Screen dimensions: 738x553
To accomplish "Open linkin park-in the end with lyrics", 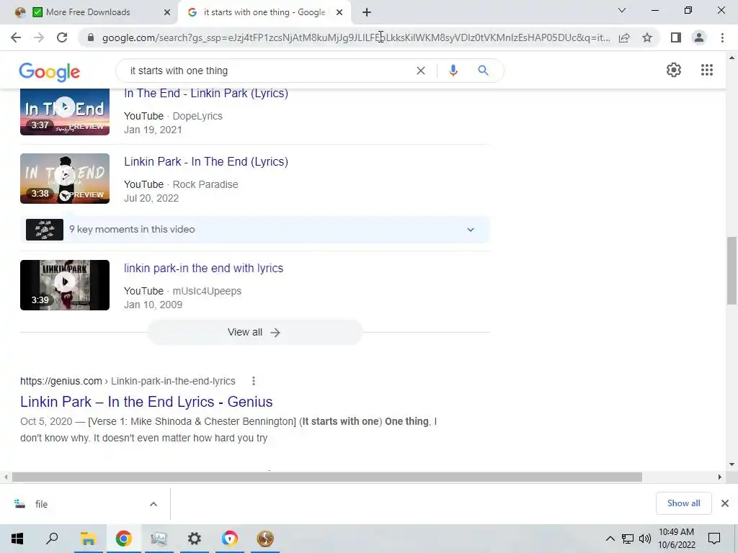I will coord(203,268).
